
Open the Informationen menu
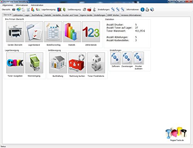tap(22, 5)
